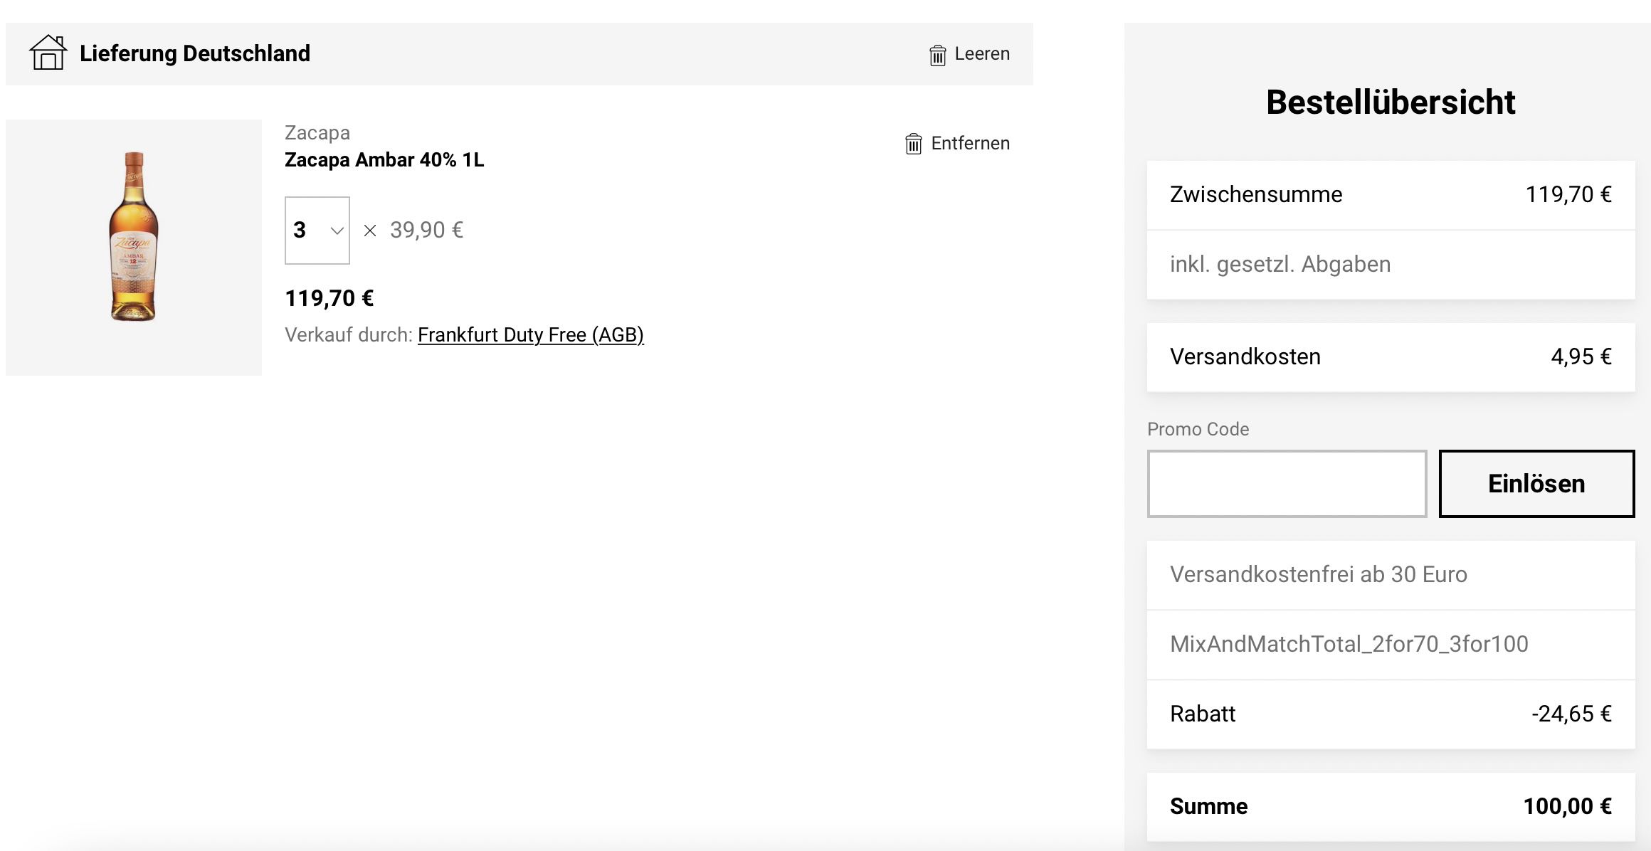Click the trash icon next to Leeren

[937, 55]
